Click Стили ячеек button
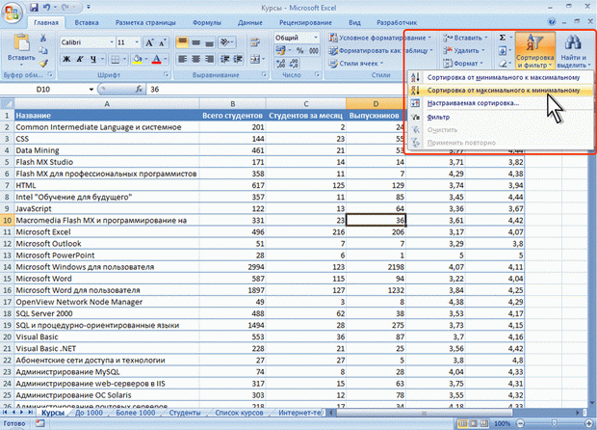This screenshot has height=430, width=597. coord(356,64)
